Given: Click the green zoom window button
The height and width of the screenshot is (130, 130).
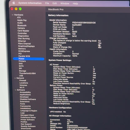Looking at the screenshot, I should (20, 9).
